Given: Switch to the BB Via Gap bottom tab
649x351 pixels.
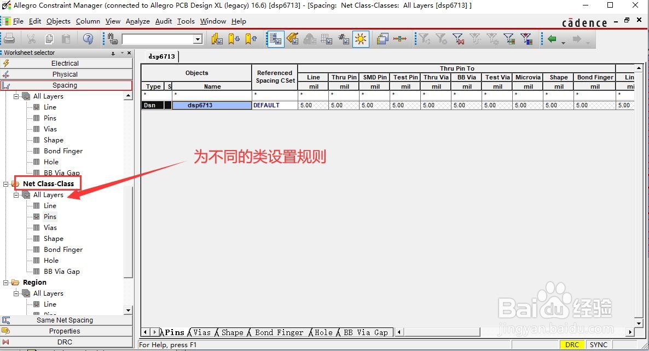Looking at the screenshot, I should pos(366,332).
